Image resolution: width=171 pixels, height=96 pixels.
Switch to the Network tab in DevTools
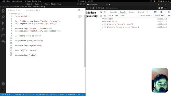tap(141, 12)
